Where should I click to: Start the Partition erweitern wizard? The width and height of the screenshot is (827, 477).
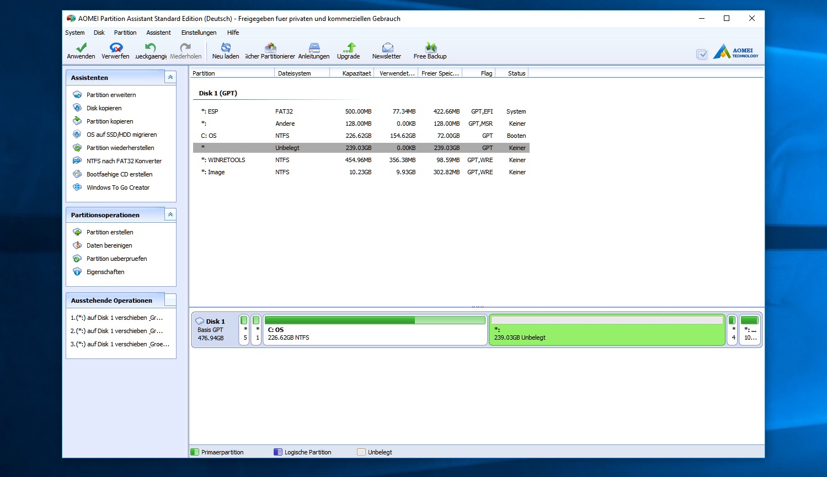point(111,95)
